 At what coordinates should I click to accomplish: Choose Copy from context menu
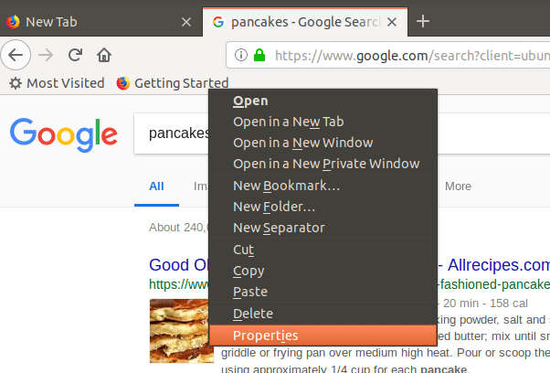tap(323, 271)
